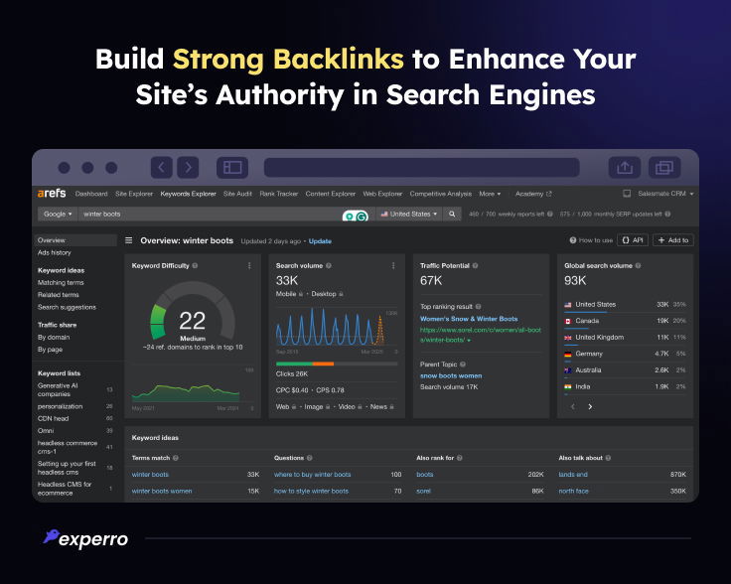Image resolution: width=731 pixels, height=584 pixels.
Task: Click the search magnifier button
Action: 452,214
